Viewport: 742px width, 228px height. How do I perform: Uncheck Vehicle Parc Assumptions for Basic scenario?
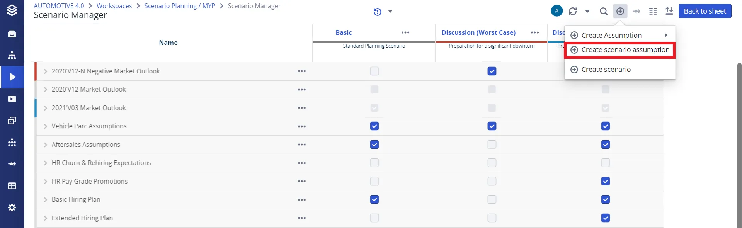click(x=374, y=126)
